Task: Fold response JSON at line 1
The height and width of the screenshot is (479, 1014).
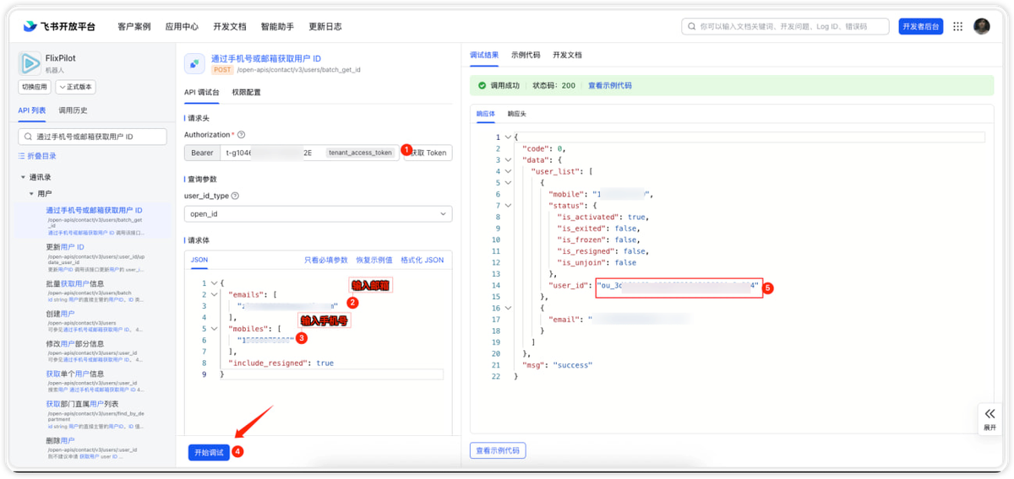Action: pyautogui.click(x=508, y=137)
